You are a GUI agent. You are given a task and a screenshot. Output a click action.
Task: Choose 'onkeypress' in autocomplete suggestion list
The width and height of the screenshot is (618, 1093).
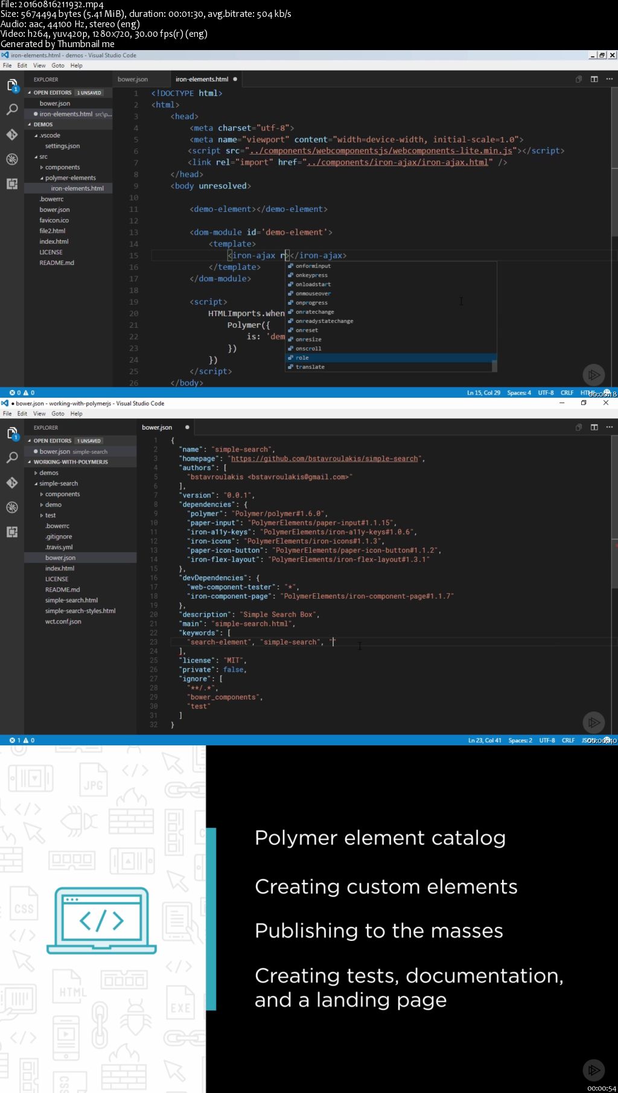coord(390,275)
